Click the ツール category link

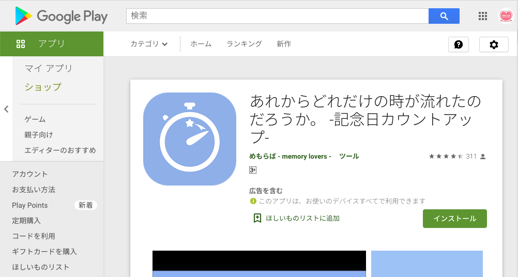349,156
